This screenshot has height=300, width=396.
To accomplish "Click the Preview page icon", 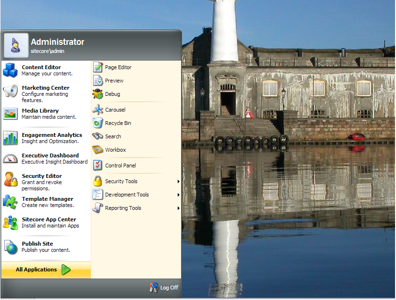I will (x=98, y=81).
